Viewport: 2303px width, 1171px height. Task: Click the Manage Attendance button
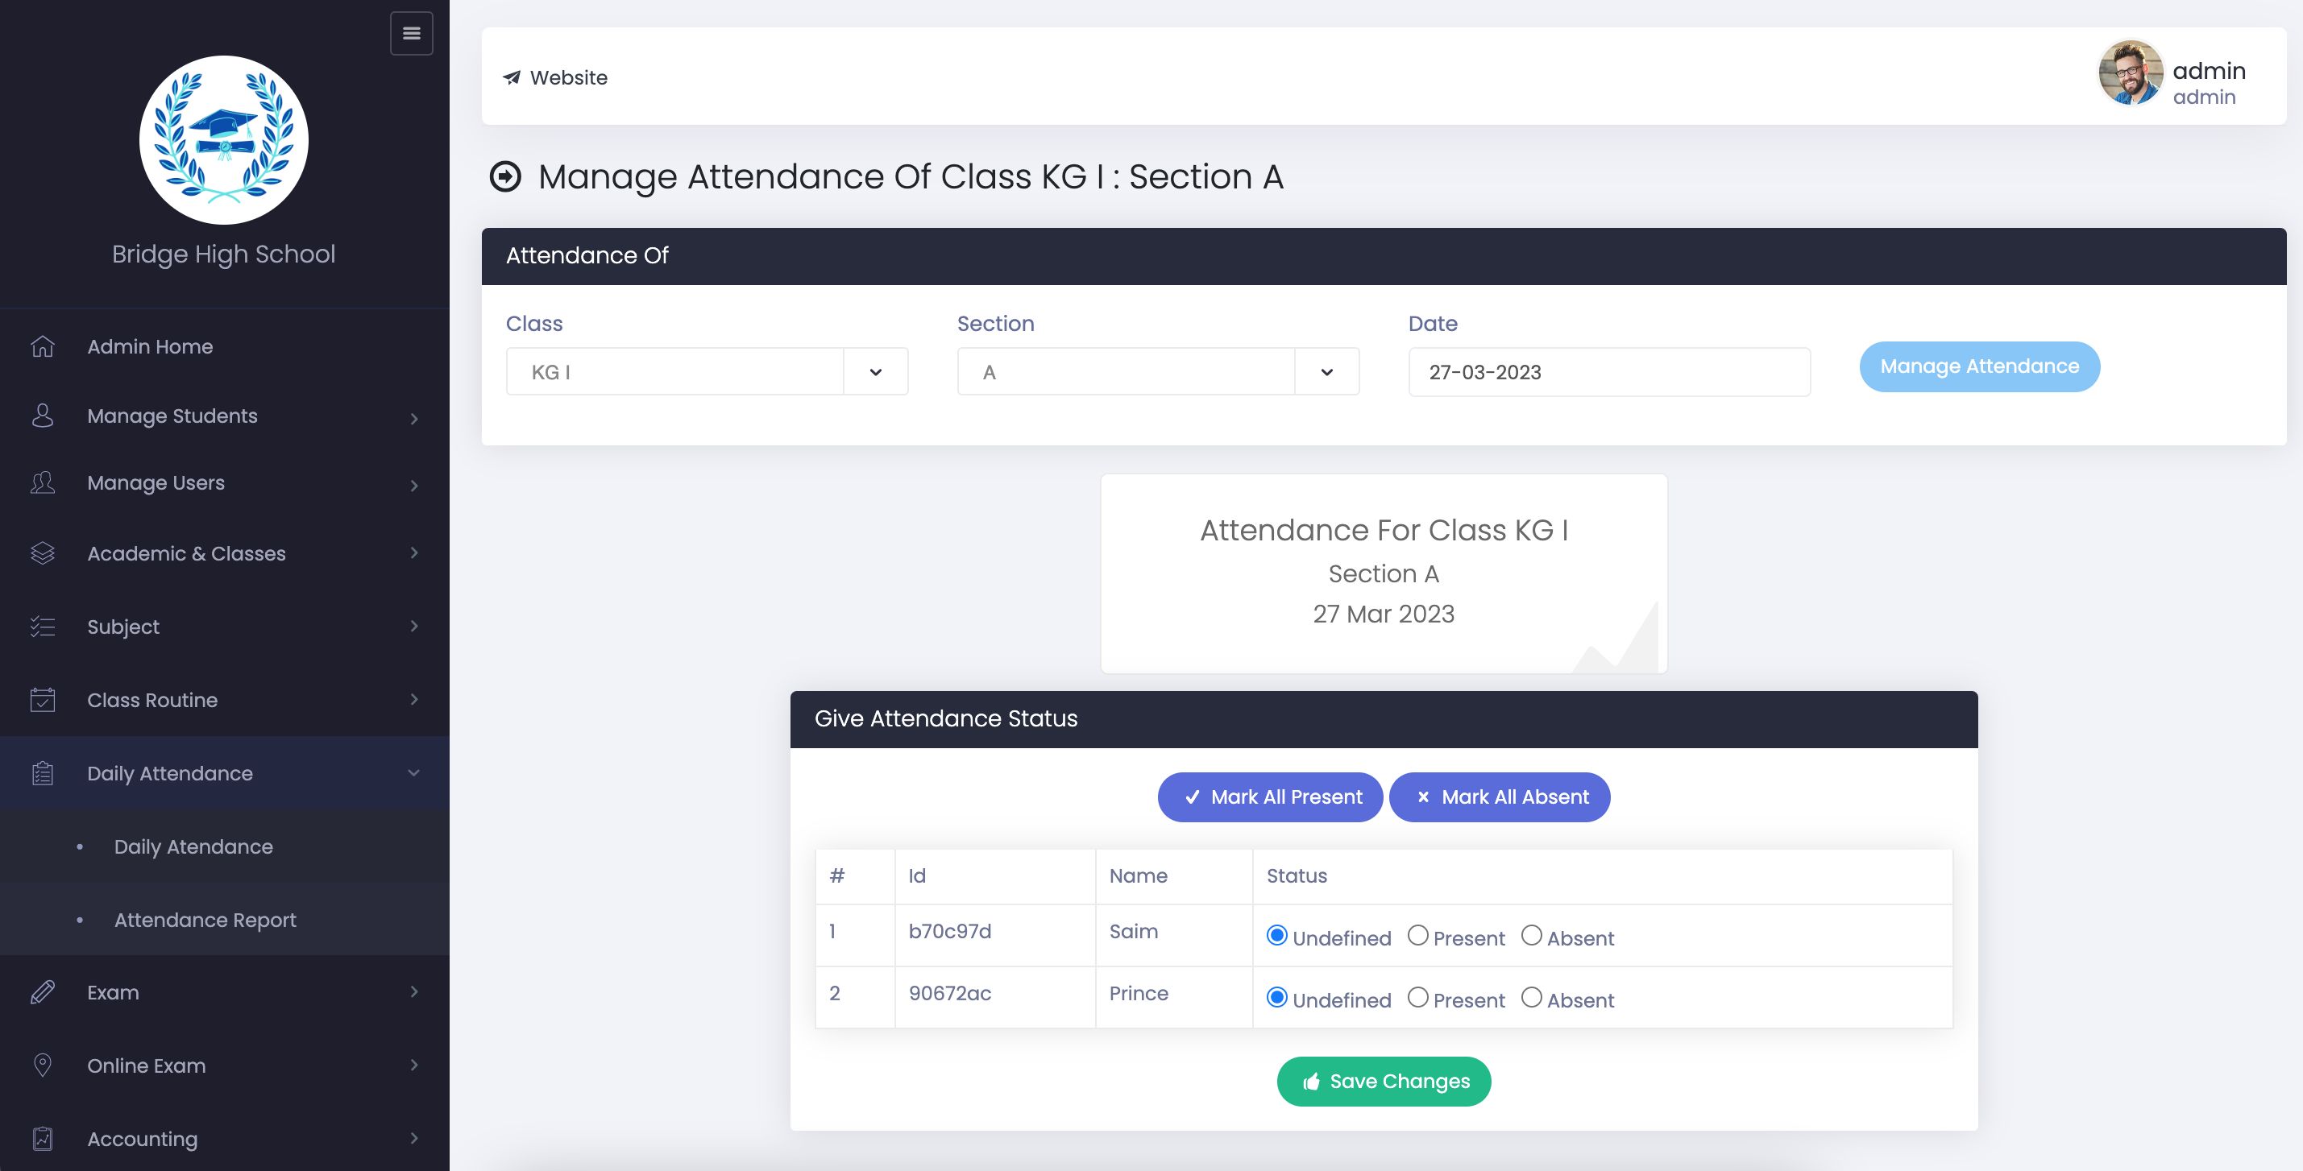pos(1979,366)
